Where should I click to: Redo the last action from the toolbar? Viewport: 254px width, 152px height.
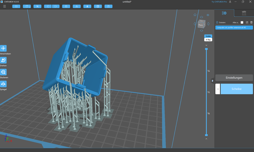56,6
